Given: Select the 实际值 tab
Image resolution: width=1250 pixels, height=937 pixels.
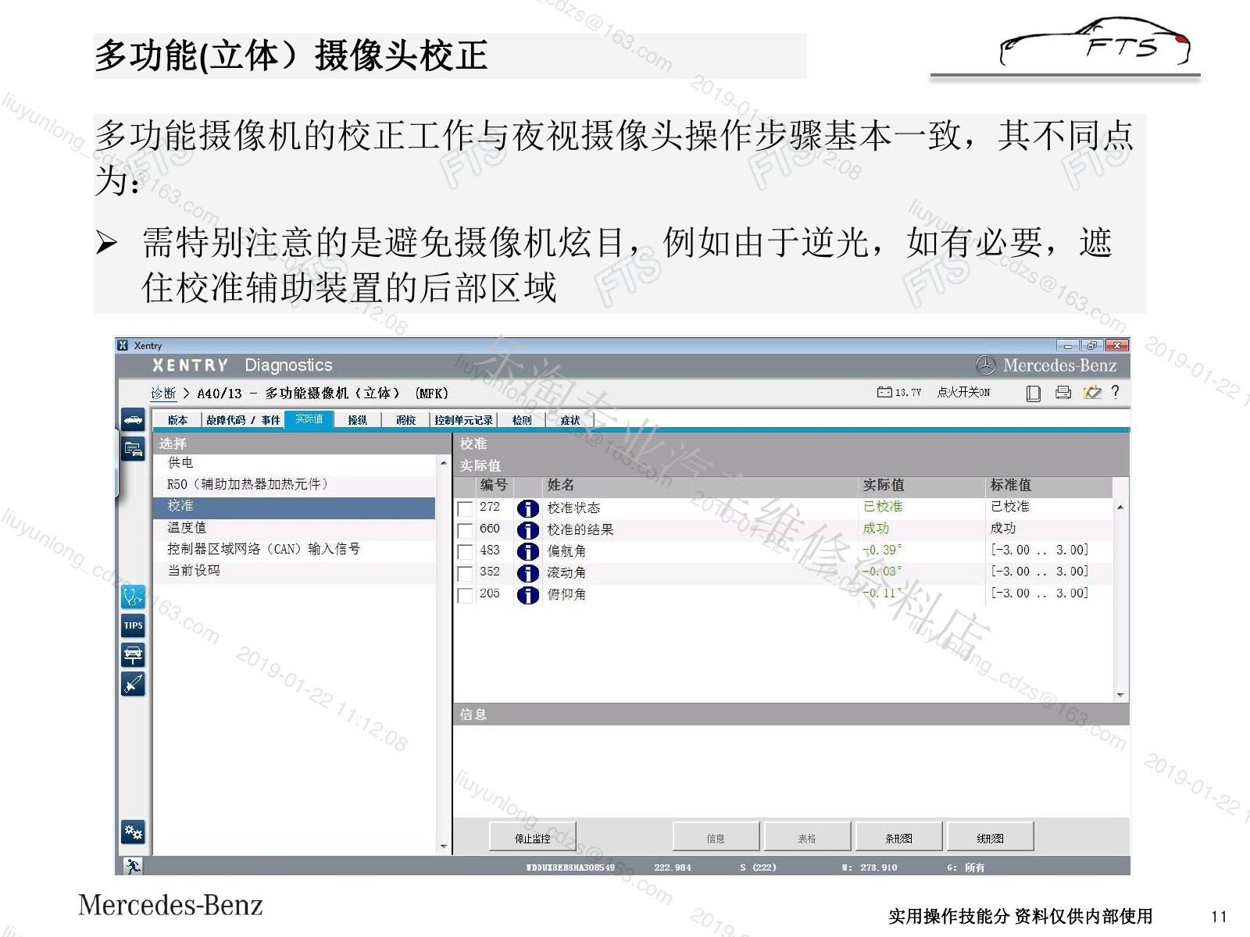Looking at the screenshot, I should pyautogui.click(x=309, y=419).
